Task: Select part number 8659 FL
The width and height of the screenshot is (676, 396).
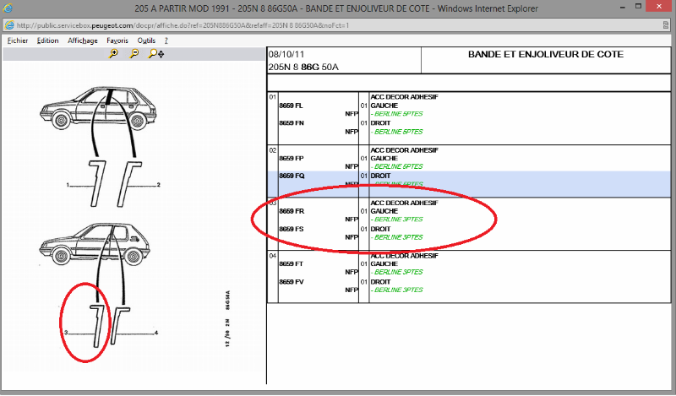Action: 291,106
